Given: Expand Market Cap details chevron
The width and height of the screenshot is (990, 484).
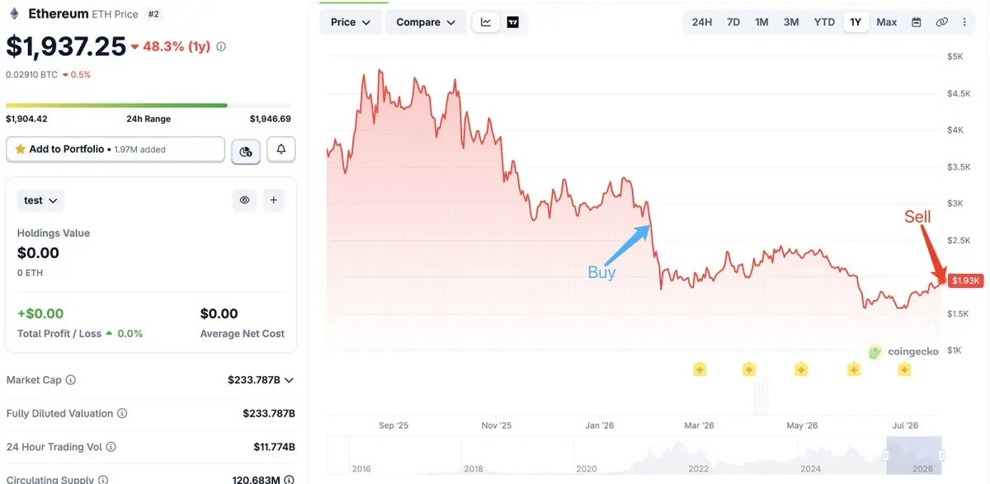Looking at the screenshot, I should [x=289, y=380].
